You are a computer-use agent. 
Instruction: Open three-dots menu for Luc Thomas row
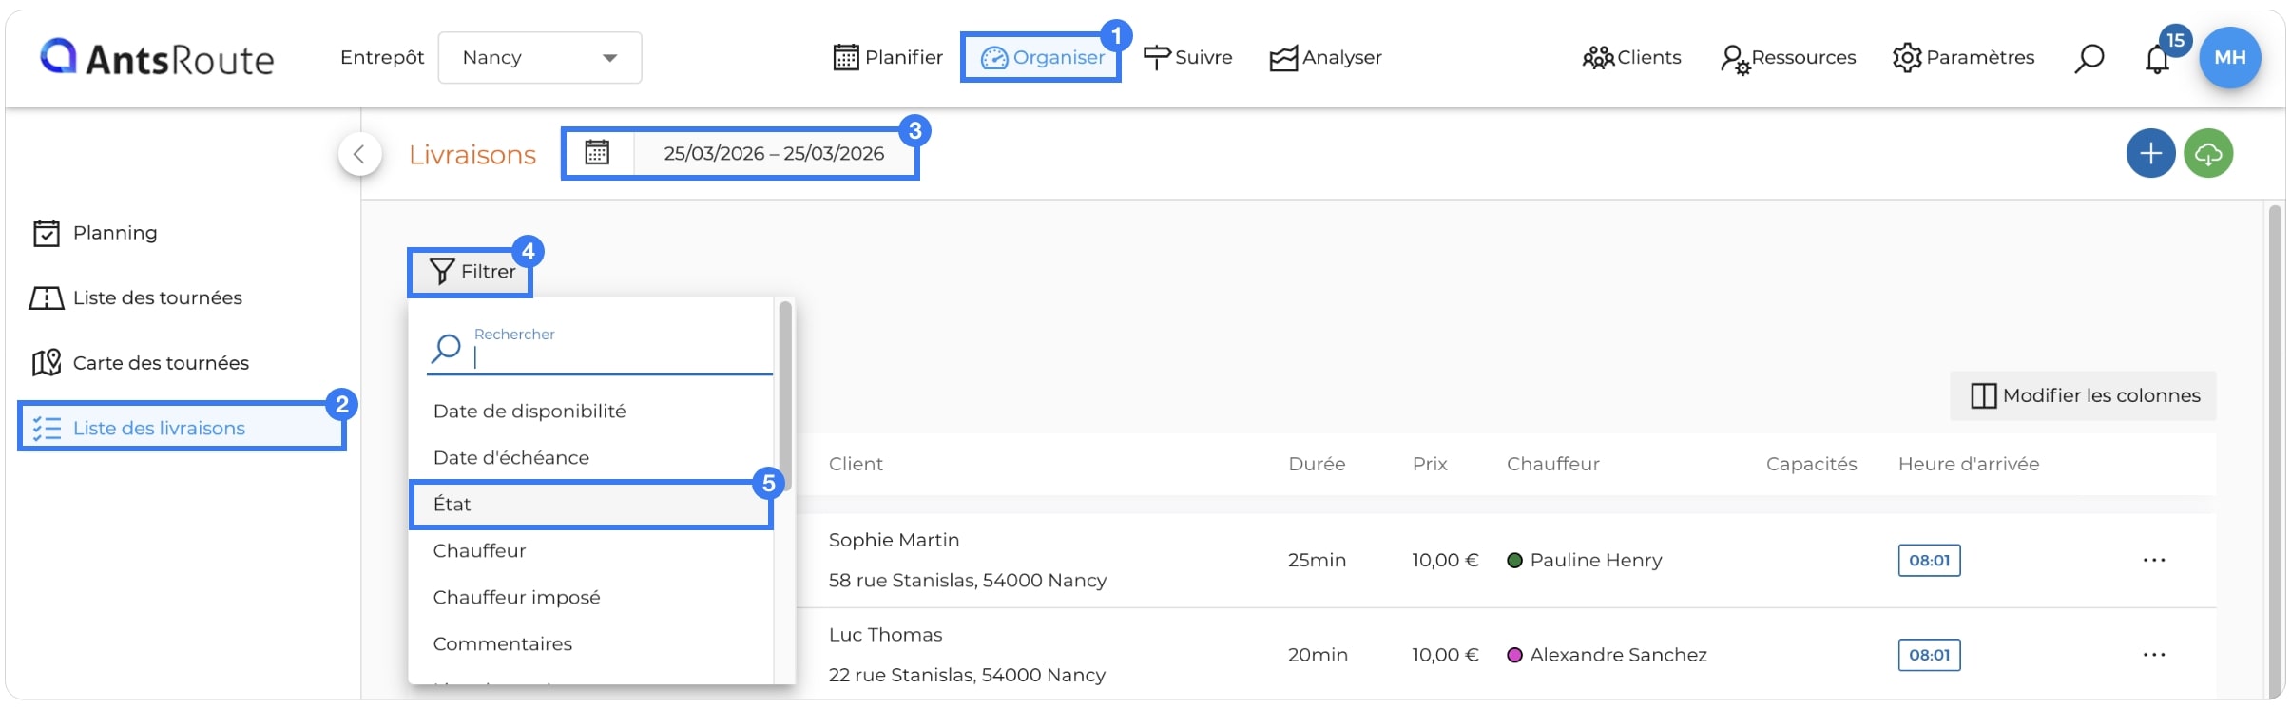tap(2154, 655)
